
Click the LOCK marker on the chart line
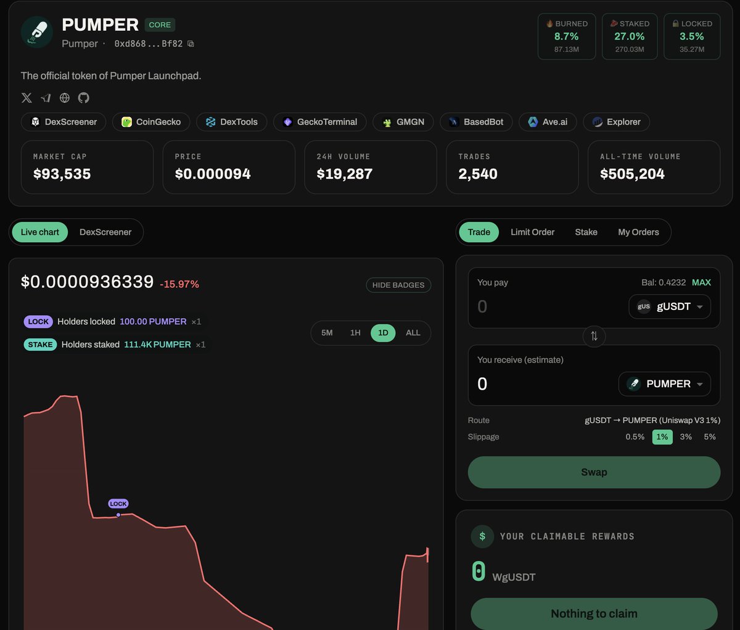pyautogui.click(x=118, y=504)
